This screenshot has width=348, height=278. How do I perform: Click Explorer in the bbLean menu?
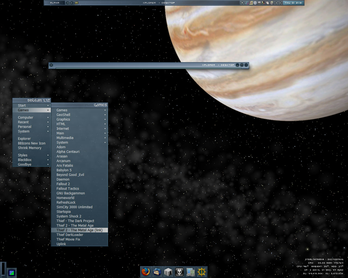coord(32,139)
